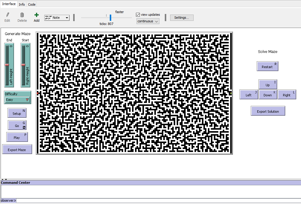301x204 pixels.
Task: Click the Restart button
Action: 267,67
